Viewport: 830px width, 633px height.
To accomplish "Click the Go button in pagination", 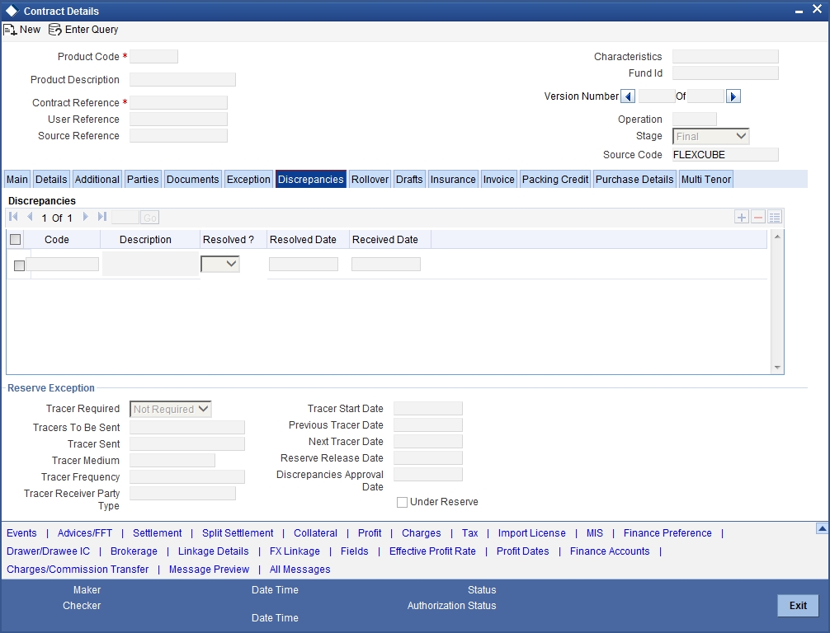I will 150,218.
